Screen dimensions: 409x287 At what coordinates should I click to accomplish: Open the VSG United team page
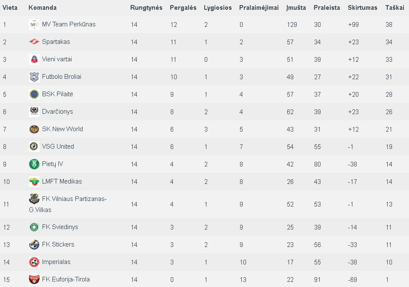coord(58,146)
